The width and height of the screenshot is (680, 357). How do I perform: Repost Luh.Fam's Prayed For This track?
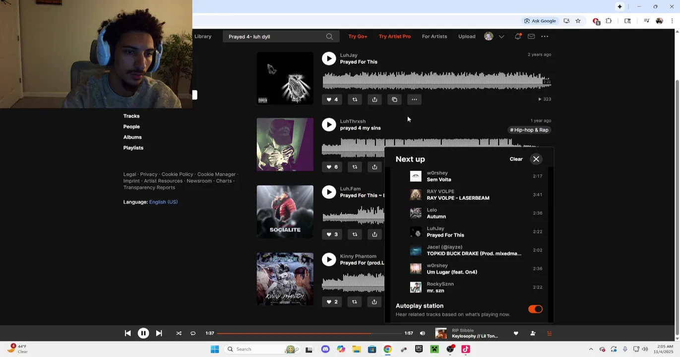pos(355,235)
